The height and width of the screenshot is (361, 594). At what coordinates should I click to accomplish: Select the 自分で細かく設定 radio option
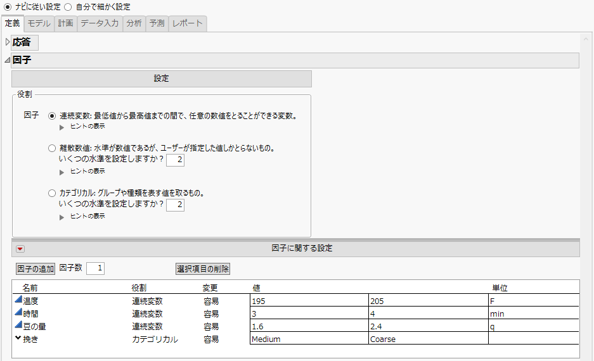click(68, 7)
